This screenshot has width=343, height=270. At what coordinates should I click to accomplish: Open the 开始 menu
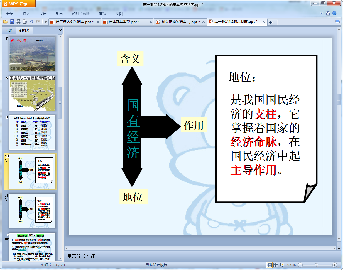click(x=10, y=14)
